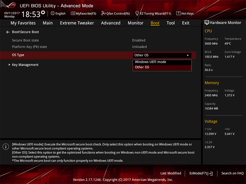This screenshot has height=184, width=246.
Task: Select the OS Type row label
Action: 18,55
